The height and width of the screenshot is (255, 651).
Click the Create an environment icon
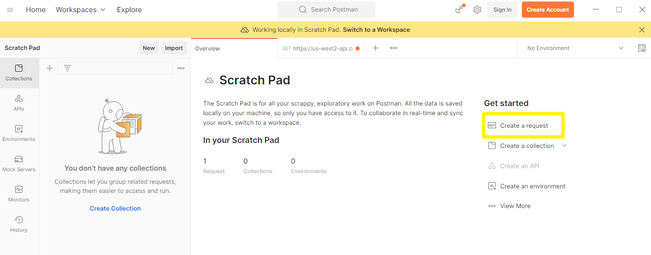(492, 186)
